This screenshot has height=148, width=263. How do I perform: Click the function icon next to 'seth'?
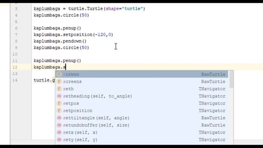click(59, 89)
